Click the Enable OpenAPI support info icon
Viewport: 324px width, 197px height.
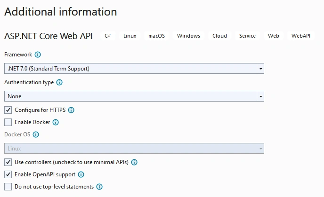point(81,174)
